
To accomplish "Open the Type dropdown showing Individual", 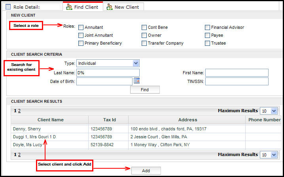I will [x=108, y=63].
